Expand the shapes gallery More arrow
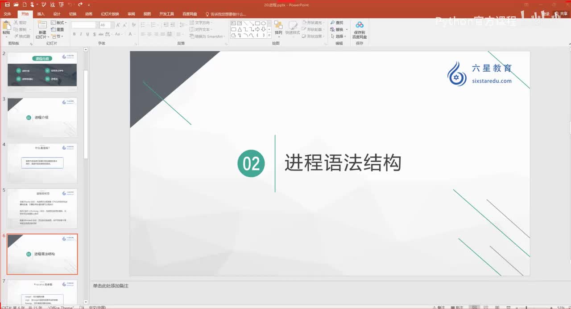Image resolution: width=571 pixels, height=309 pixels. (269, 35)
